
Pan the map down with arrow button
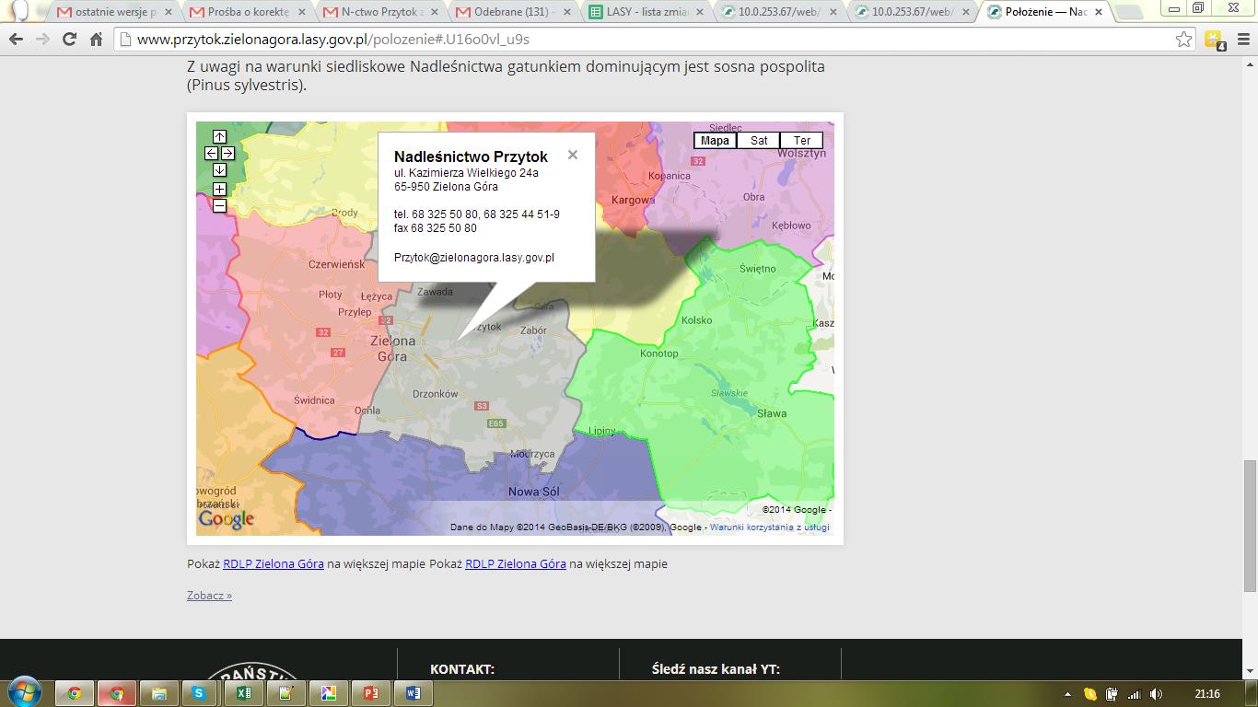pyautogui.click(x=219, y=170)
